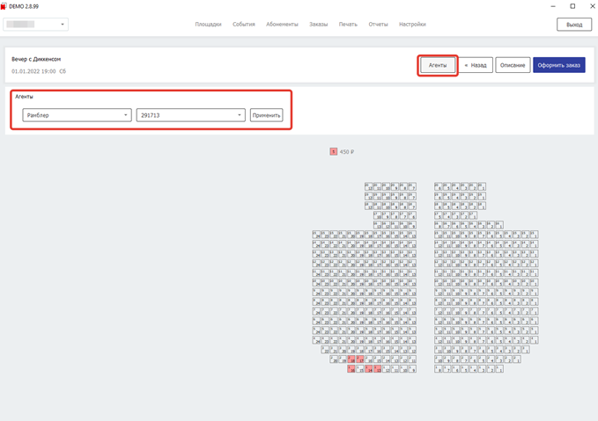Go back with the « Назад button
598x421 pixels.
476,65
